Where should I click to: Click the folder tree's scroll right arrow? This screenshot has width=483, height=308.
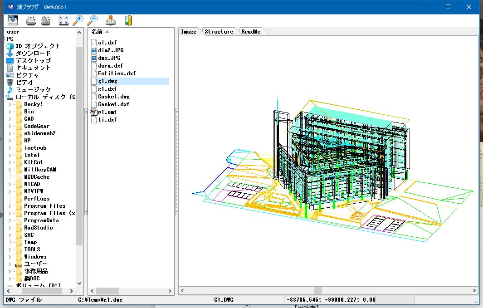pos(72,291)
